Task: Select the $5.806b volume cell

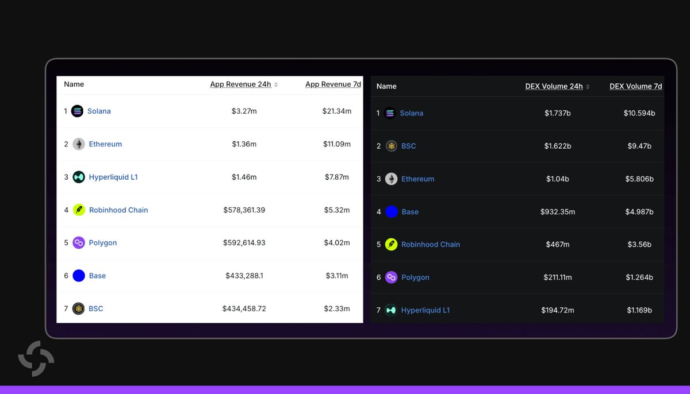Action: pyautogui.click(x=639, y=179)
